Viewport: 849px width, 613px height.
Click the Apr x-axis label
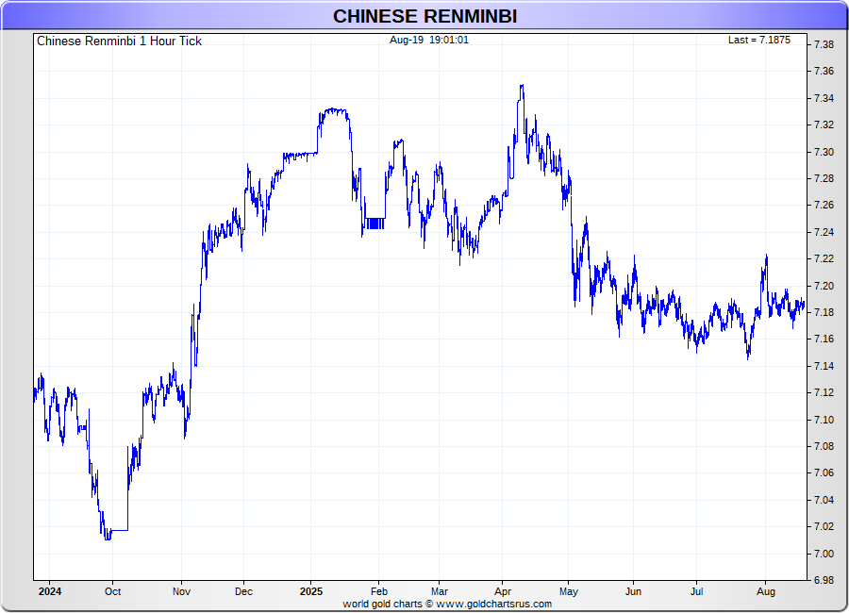[x=503, y=591]
